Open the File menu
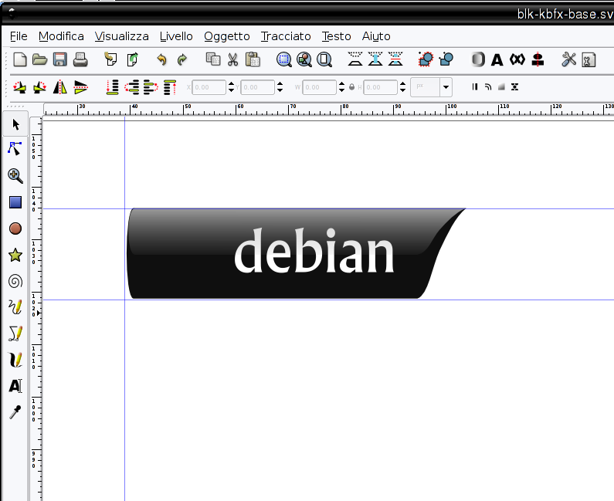This screenshot has height=501, width=614. click(19, 36)
